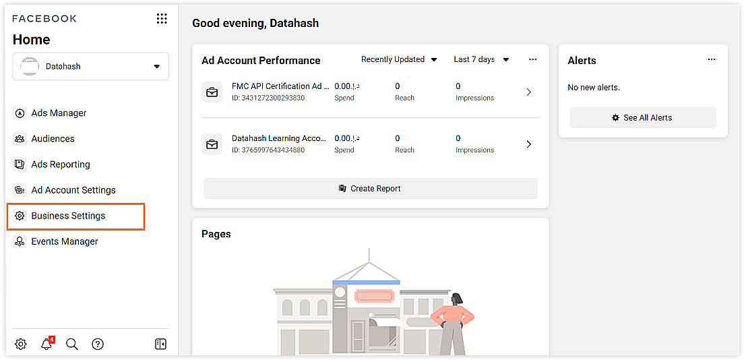Click the Create Report button
Viewport: 744px width, 360px height.
point(370,189)
